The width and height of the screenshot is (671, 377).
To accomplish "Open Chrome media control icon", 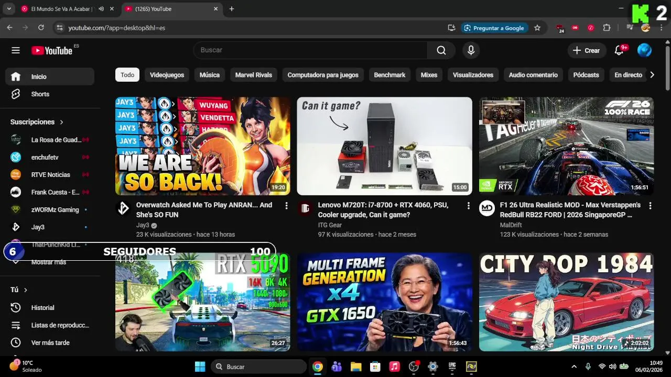I will [630, 28].
